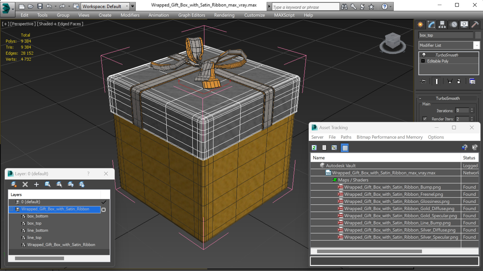The image size is (483, 271).
Task: Toggle TurboSmooth modifier lightbulb on/off
Action: [x=424, y=55]
